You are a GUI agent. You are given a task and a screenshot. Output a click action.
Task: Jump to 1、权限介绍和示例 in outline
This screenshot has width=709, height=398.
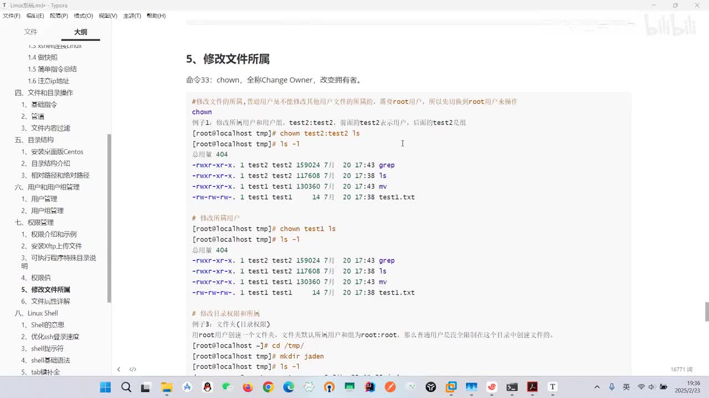click(x=49, y=234)
